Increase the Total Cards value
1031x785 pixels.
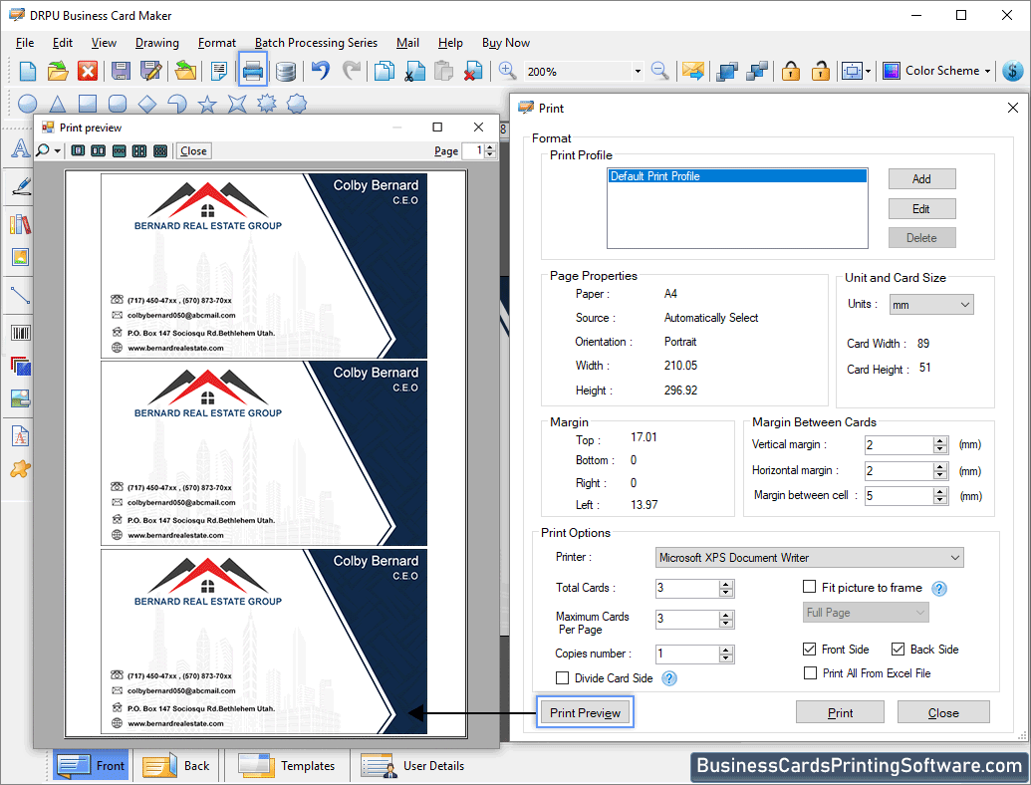(726, 584)
